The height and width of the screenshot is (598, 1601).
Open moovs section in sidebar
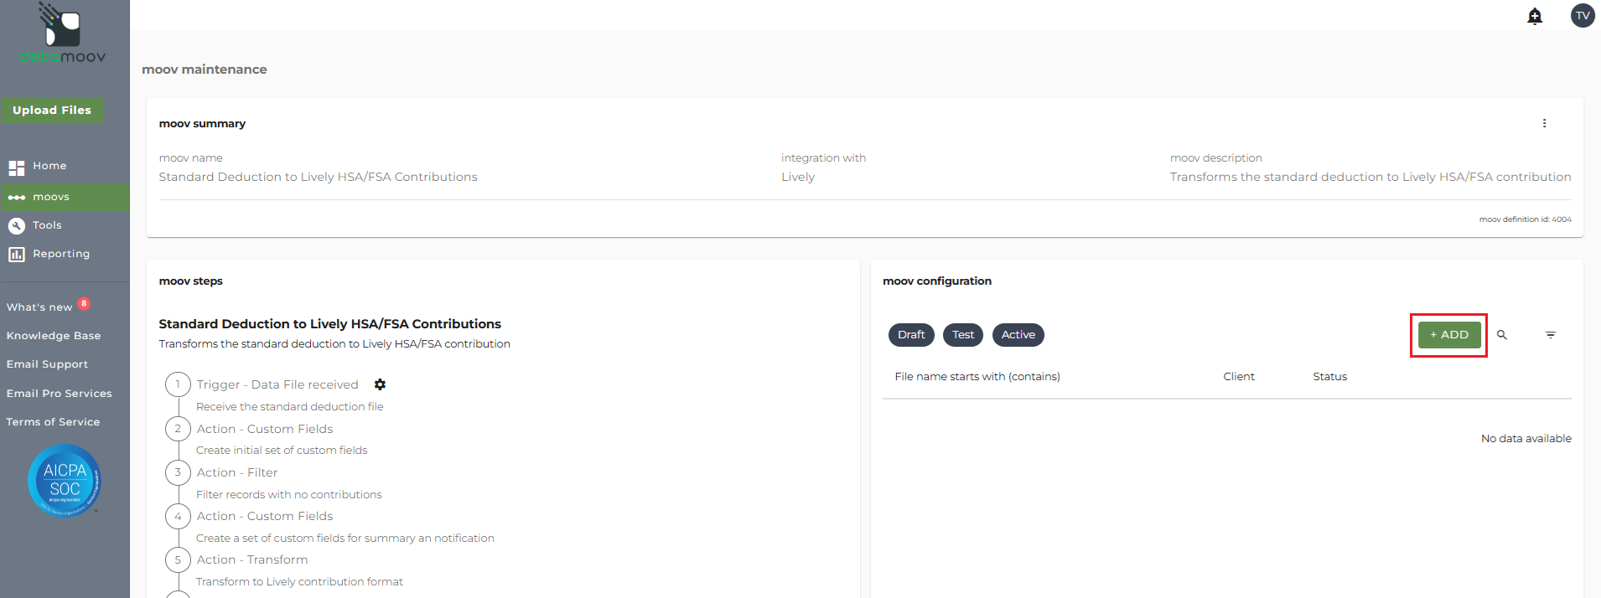(x=65, y=198)
